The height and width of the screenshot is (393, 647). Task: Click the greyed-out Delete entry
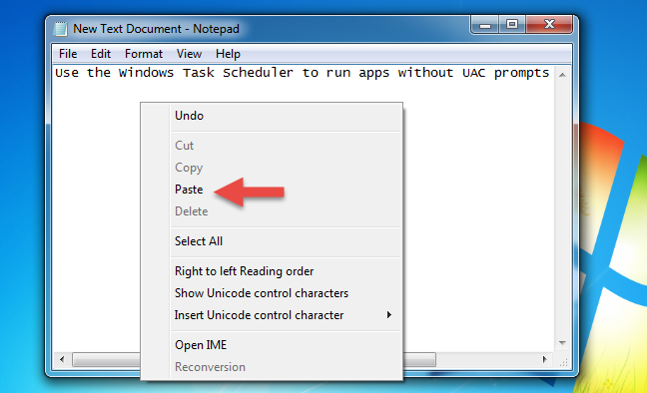pos(272,211)
